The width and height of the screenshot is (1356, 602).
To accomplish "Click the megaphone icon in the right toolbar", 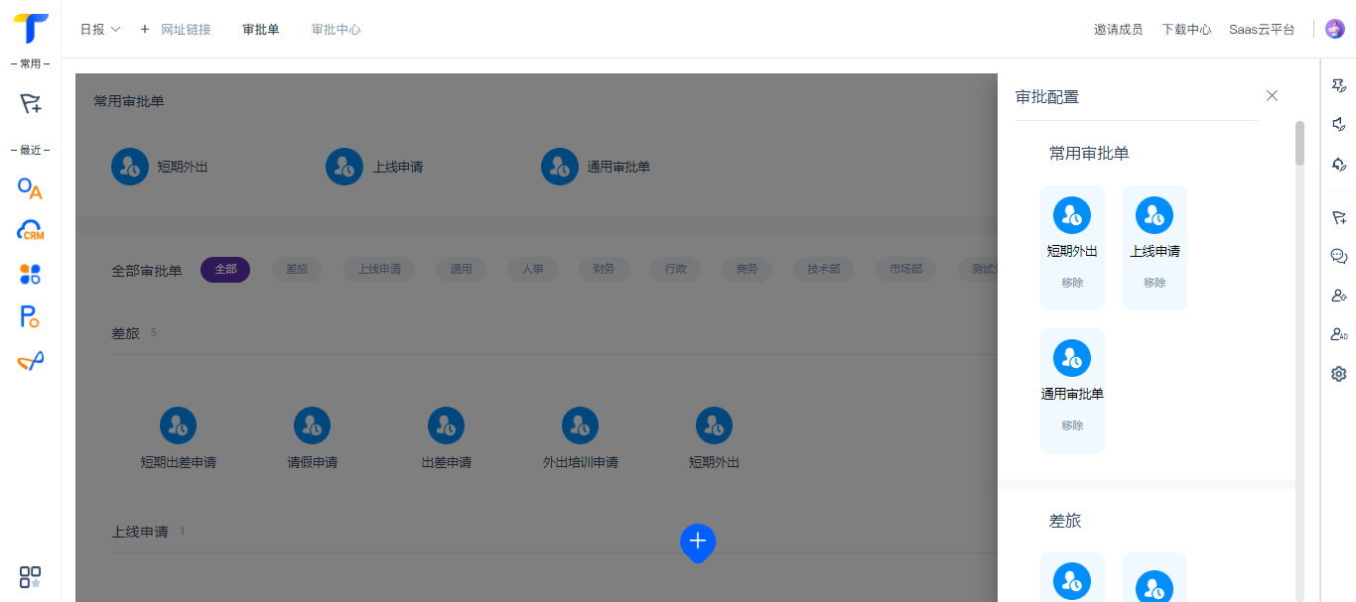I will (x=1338, y=124).
